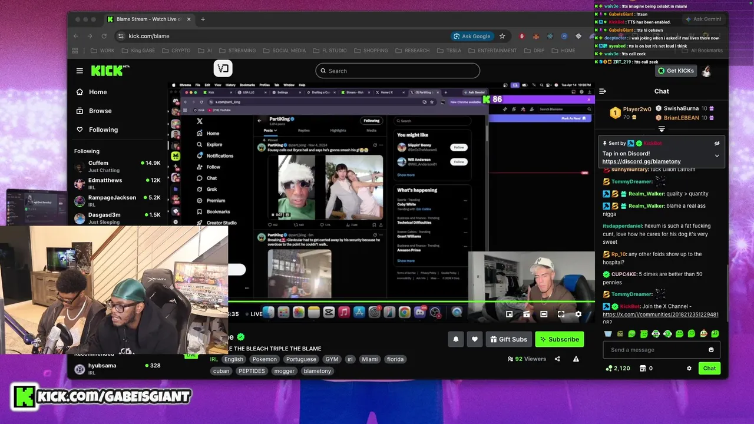Open the Kick hamburger sidebar menu

click(80, 71)
